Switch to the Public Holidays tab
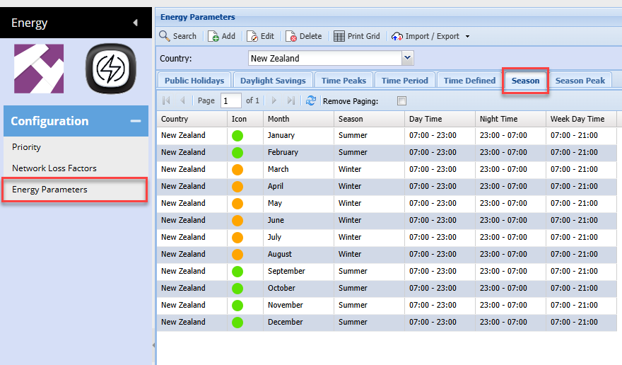Image resolution: width=622 pixels, height=365 pixels. tap(194, 81)
